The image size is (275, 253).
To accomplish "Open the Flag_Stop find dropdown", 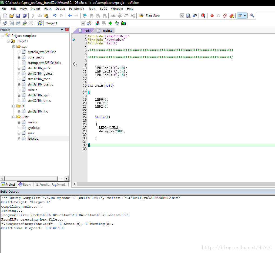I will coord(182,16).
